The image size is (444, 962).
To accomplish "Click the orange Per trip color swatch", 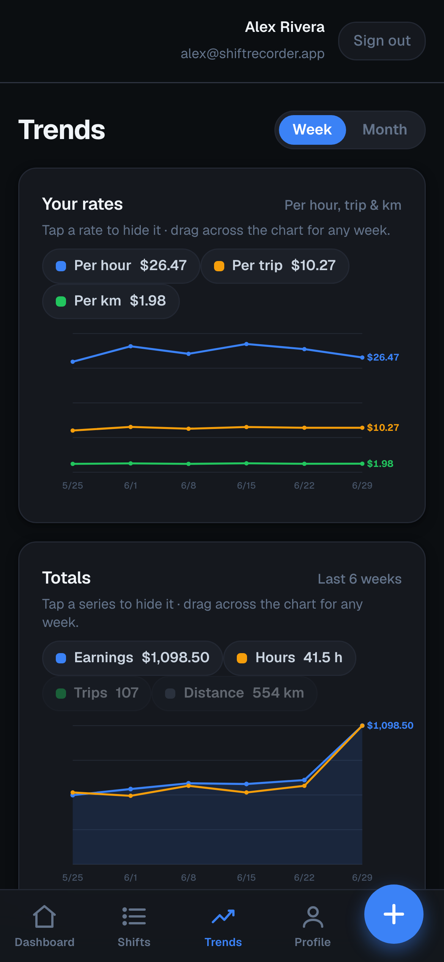I will point(219,266).
